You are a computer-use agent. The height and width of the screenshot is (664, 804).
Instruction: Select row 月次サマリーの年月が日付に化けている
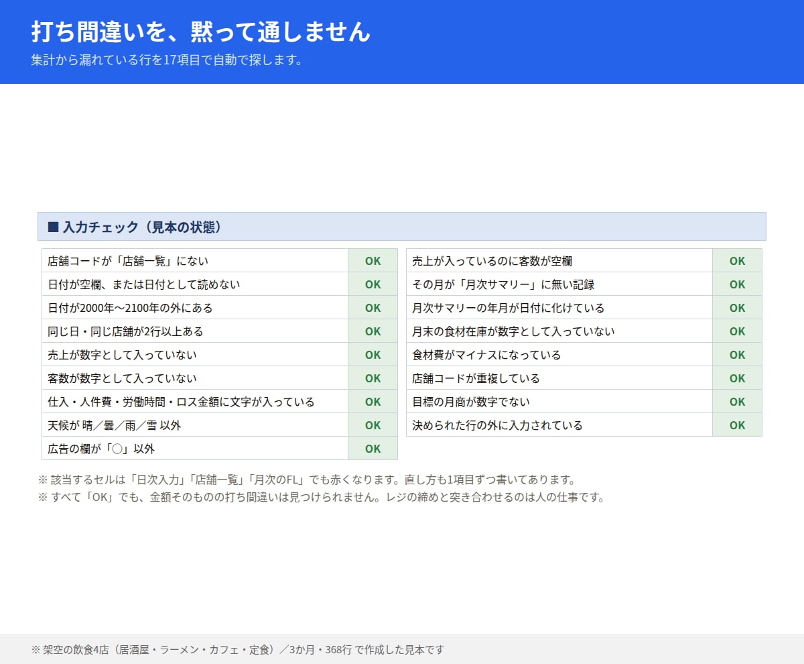(584, 308)
